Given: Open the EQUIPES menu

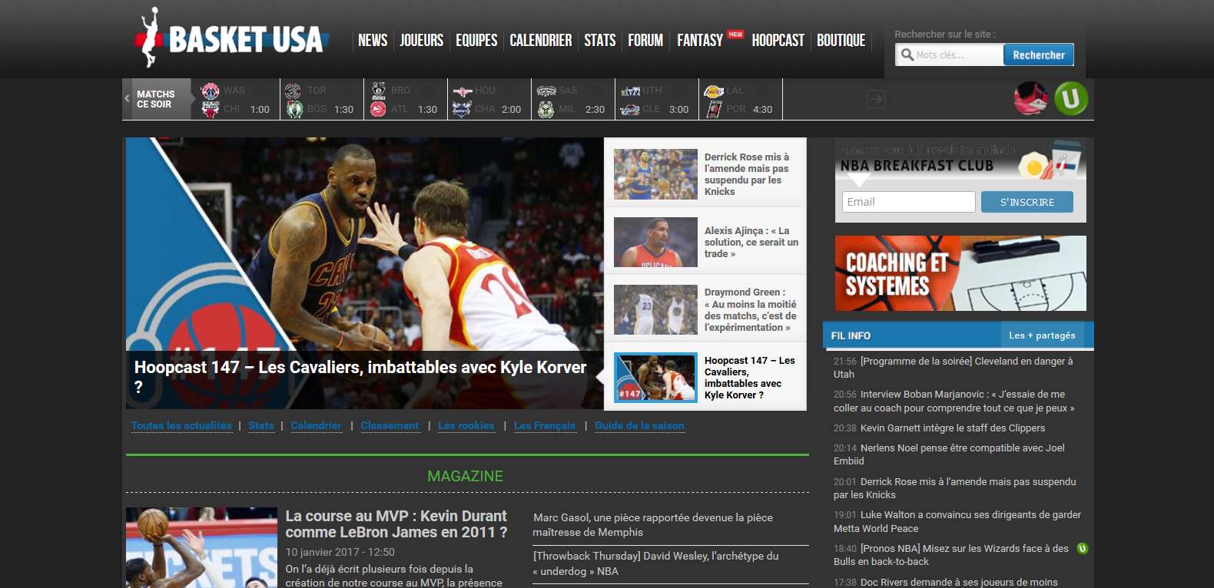Looking at the screenshot, I should [476, 40].
